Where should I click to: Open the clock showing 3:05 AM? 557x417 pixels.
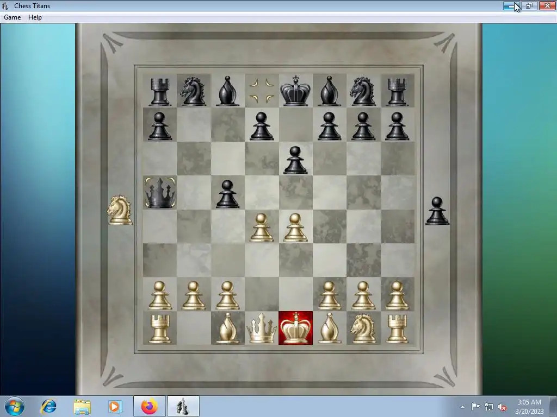(529, 407)
